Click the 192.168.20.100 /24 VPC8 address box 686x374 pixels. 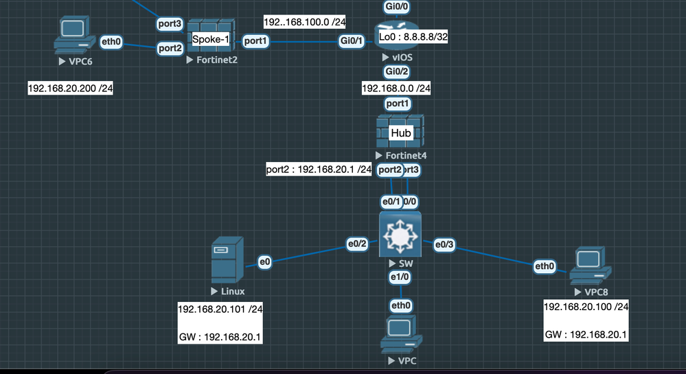[586, 320]
